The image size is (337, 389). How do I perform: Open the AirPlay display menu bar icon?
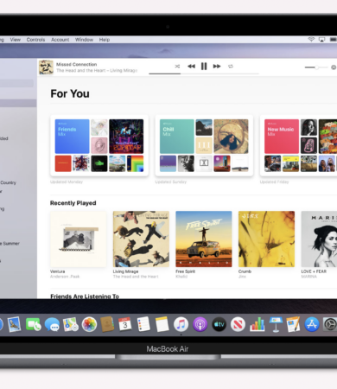(x=321, y=40)
